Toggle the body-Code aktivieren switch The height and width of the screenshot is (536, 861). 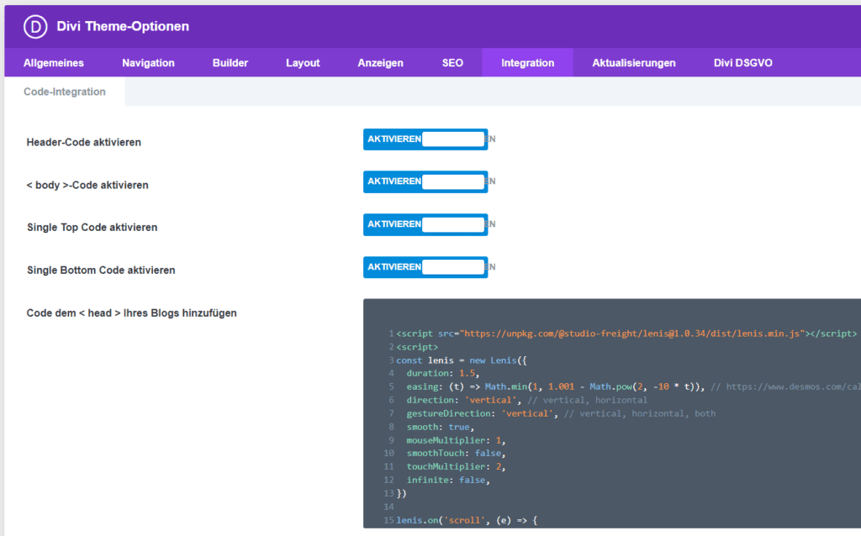pos(425,181)
